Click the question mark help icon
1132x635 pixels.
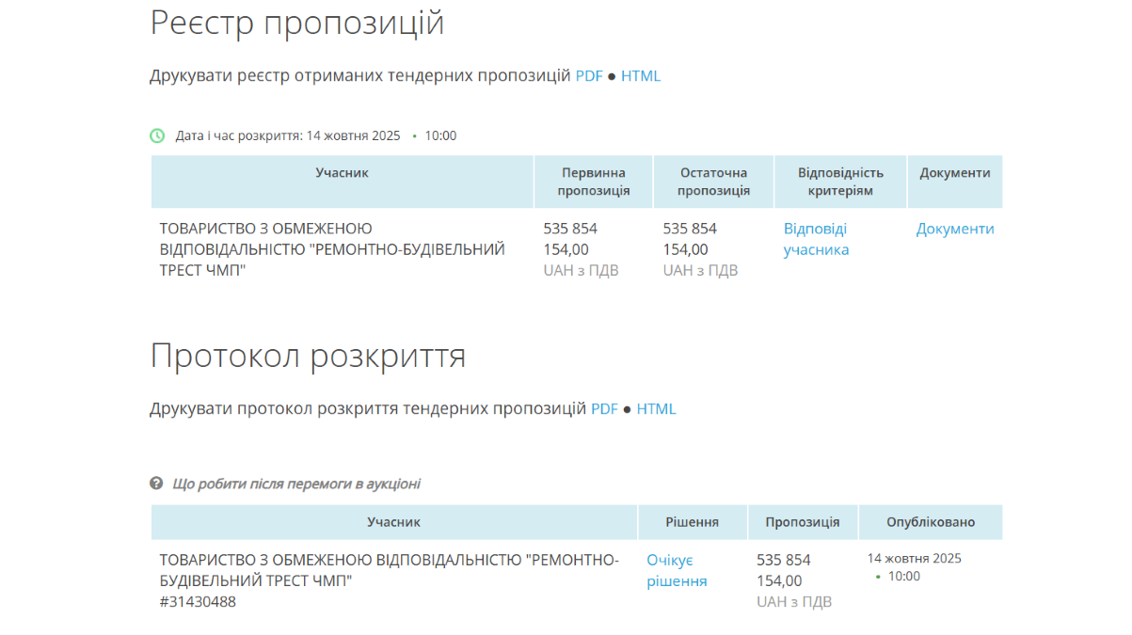pos(156,484)
